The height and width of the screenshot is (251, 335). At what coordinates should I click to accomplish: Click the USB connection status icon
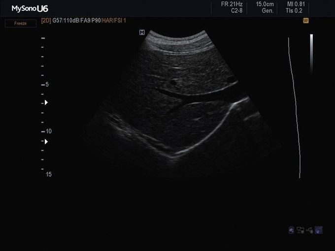309,230
